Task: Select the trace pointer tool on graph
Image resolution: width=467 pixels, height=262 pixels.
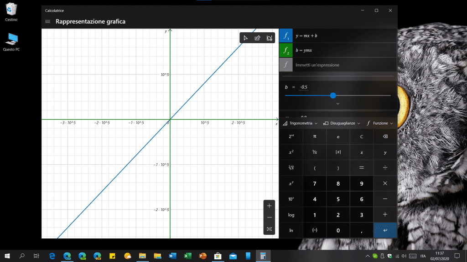Action: pyautogui.click(x=246, y=38)
